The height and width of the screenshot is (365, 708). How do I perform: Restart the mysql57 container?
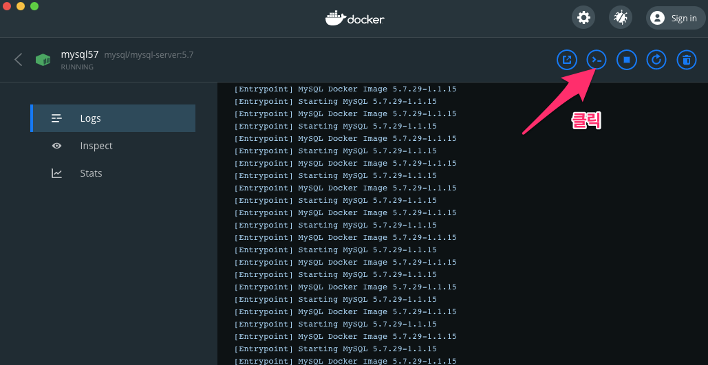click(656, 60)
